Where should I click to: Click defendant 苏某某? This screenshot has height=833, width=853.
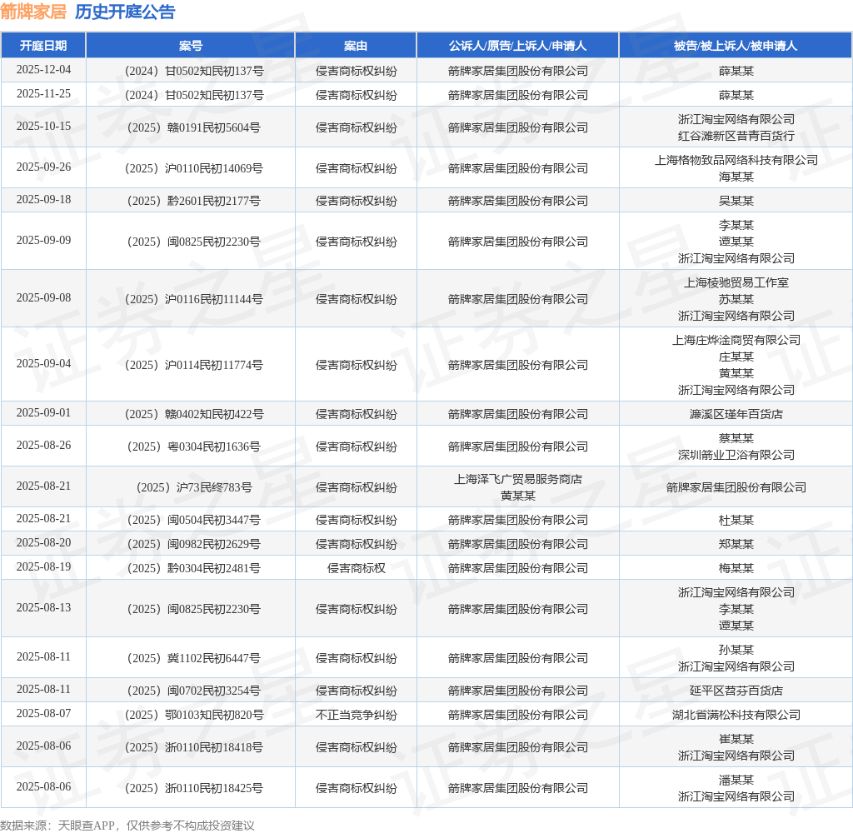(x=736, y=299)
